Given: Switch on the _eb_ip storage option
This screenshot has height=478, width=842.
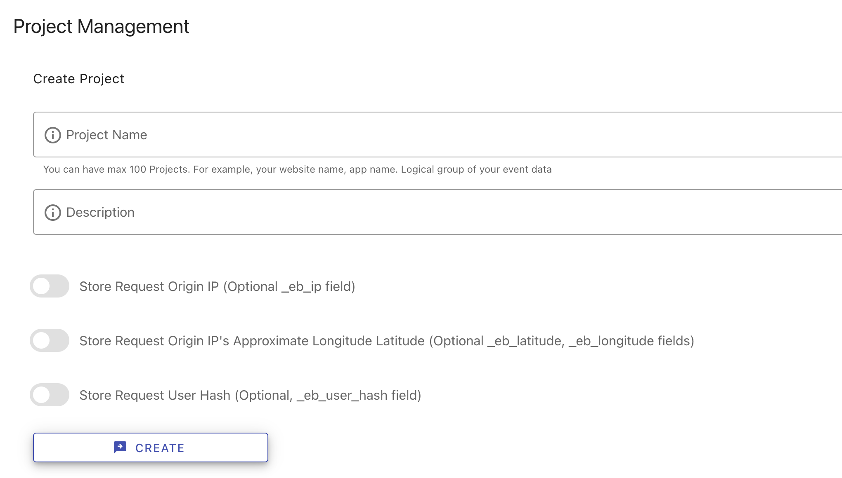Looking at the screenshot, I should pyautogui.click(x=49, y=286).
